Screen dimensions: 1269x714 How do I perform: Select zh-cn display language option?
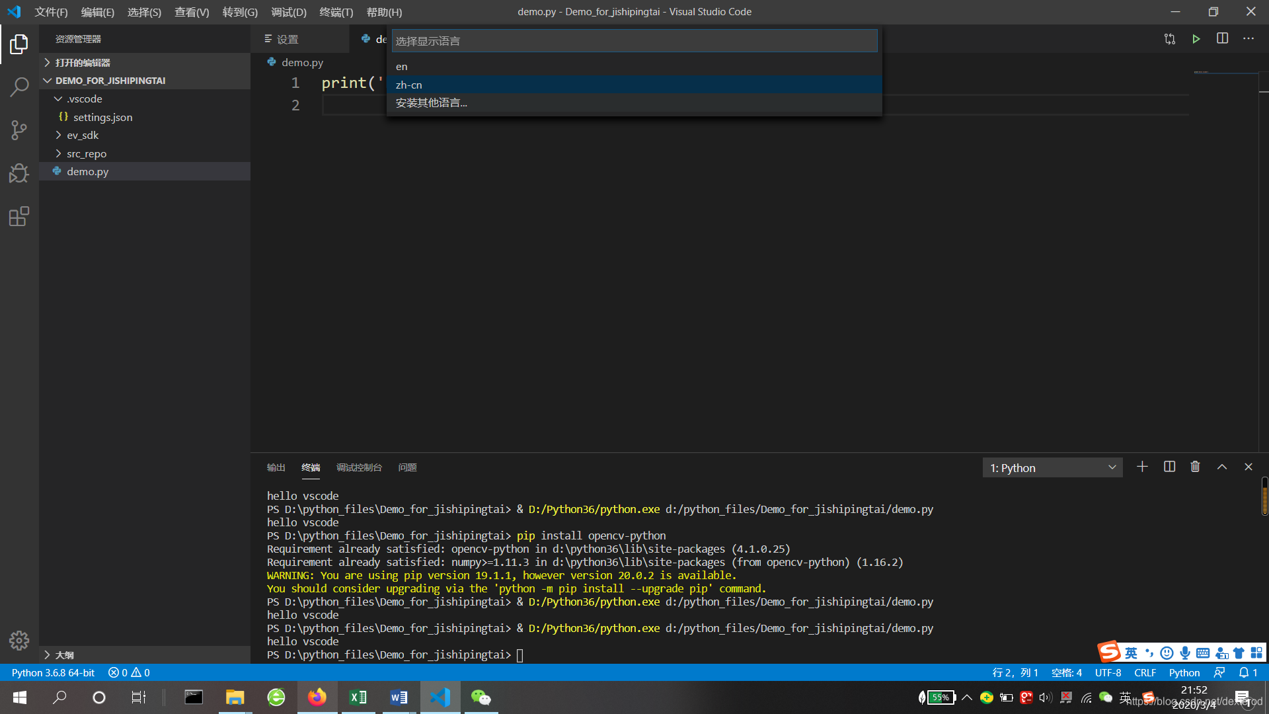pyautogui.click(x=408, y=85)
